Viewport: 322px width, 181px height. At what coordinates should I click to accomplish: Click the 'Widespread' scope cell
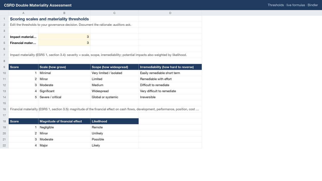(114, 91)
